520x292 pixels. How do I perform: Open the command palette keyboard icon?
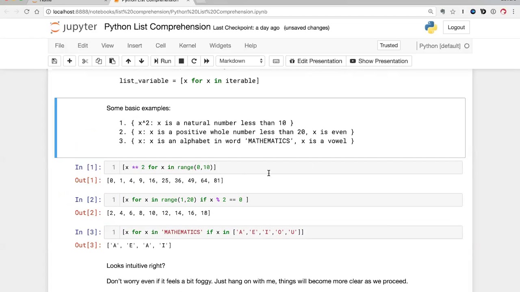tap(276, 61)
